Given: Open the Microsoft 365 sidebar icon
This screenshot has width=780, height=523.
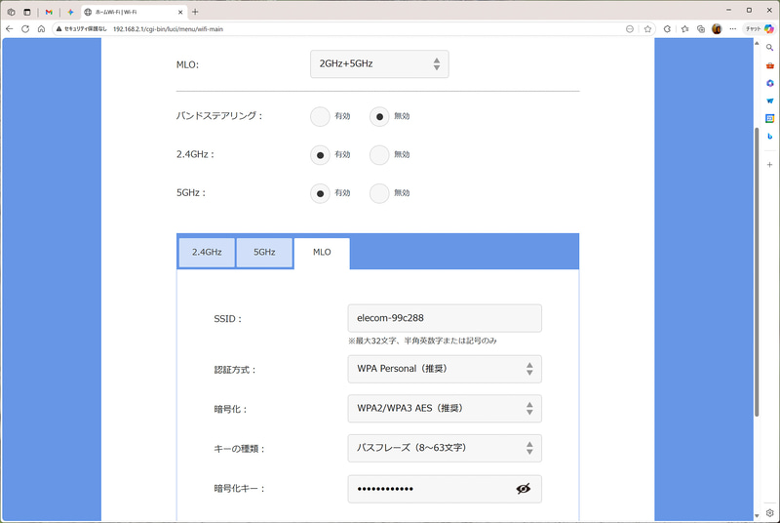Looking at the screenshot, I should pyautogui.click(x=769, y=83).
